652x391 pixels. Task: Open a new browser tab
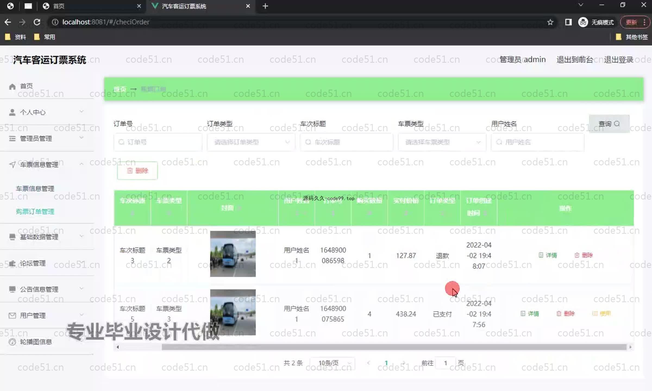(265, 6)
